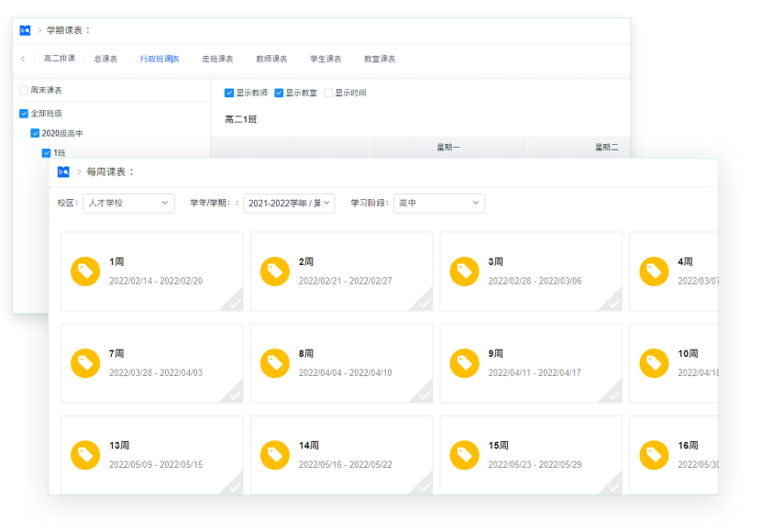The width and height of the screenshot is (761, 532).
Task: Switch to the 走班课表 tab
Action: [217, 57]
